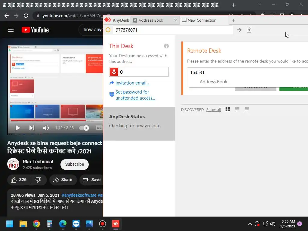The image size is (308, 231).
Task: Dislike the YouTube video
Action: click(38, 180)
